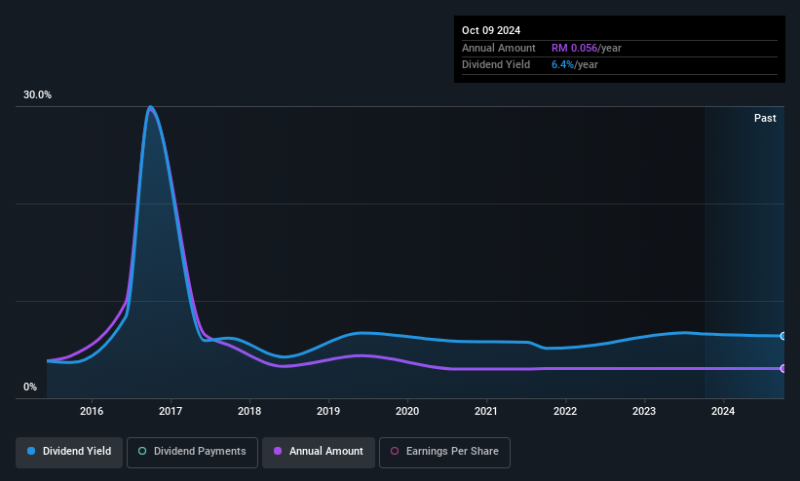This screenshot has width=800, height=481.
Task: Click the 6.4%/year dividend yield value
Action: (x=575, y=65)
